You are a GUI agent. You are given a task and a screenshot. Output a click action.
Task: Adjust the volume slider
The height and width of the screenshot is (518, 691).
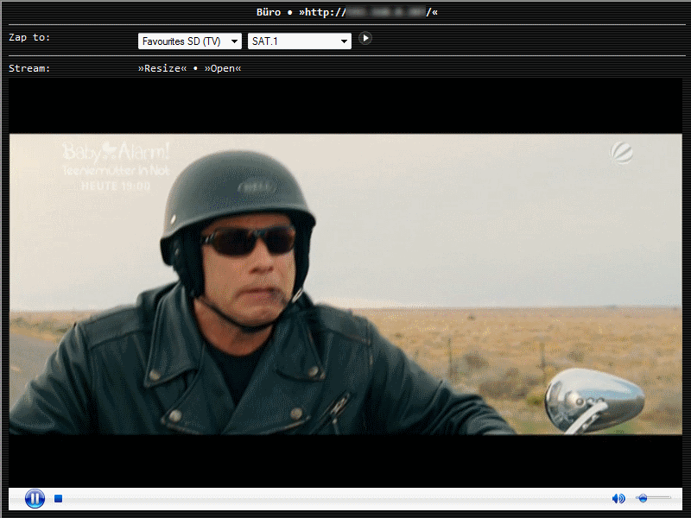[653, 498]
